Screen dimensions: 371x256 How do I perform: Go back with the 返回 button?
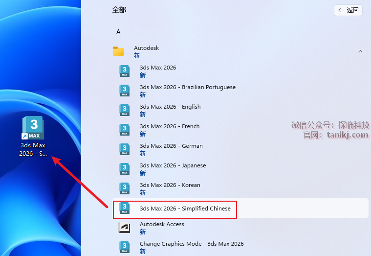pos(348,10)
